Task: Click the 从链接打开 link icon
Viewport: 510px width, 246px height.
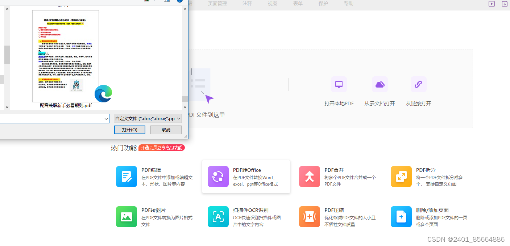Action: [419, 84]
